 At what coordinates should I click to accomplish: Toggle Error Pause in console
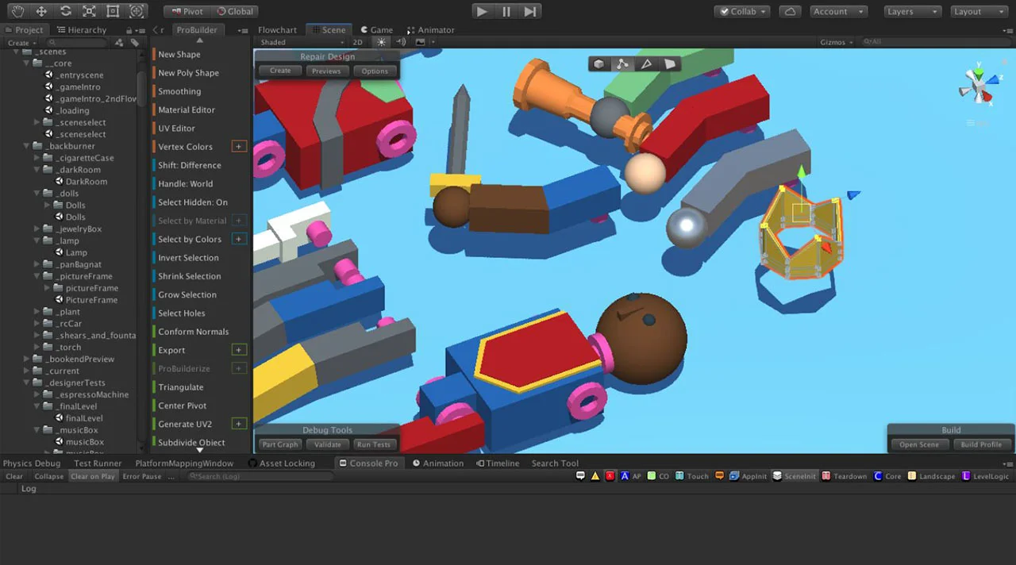click(x=142, y=476)
